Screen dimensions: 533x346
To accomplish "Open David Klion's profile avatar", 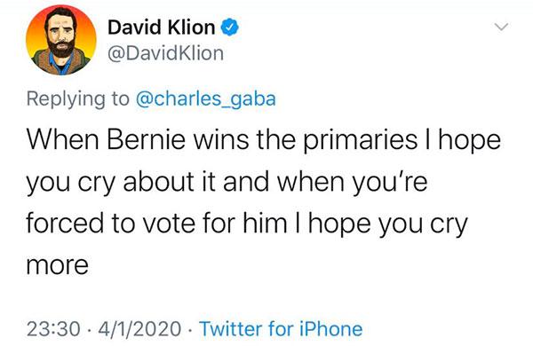I will tap(61, 40).
